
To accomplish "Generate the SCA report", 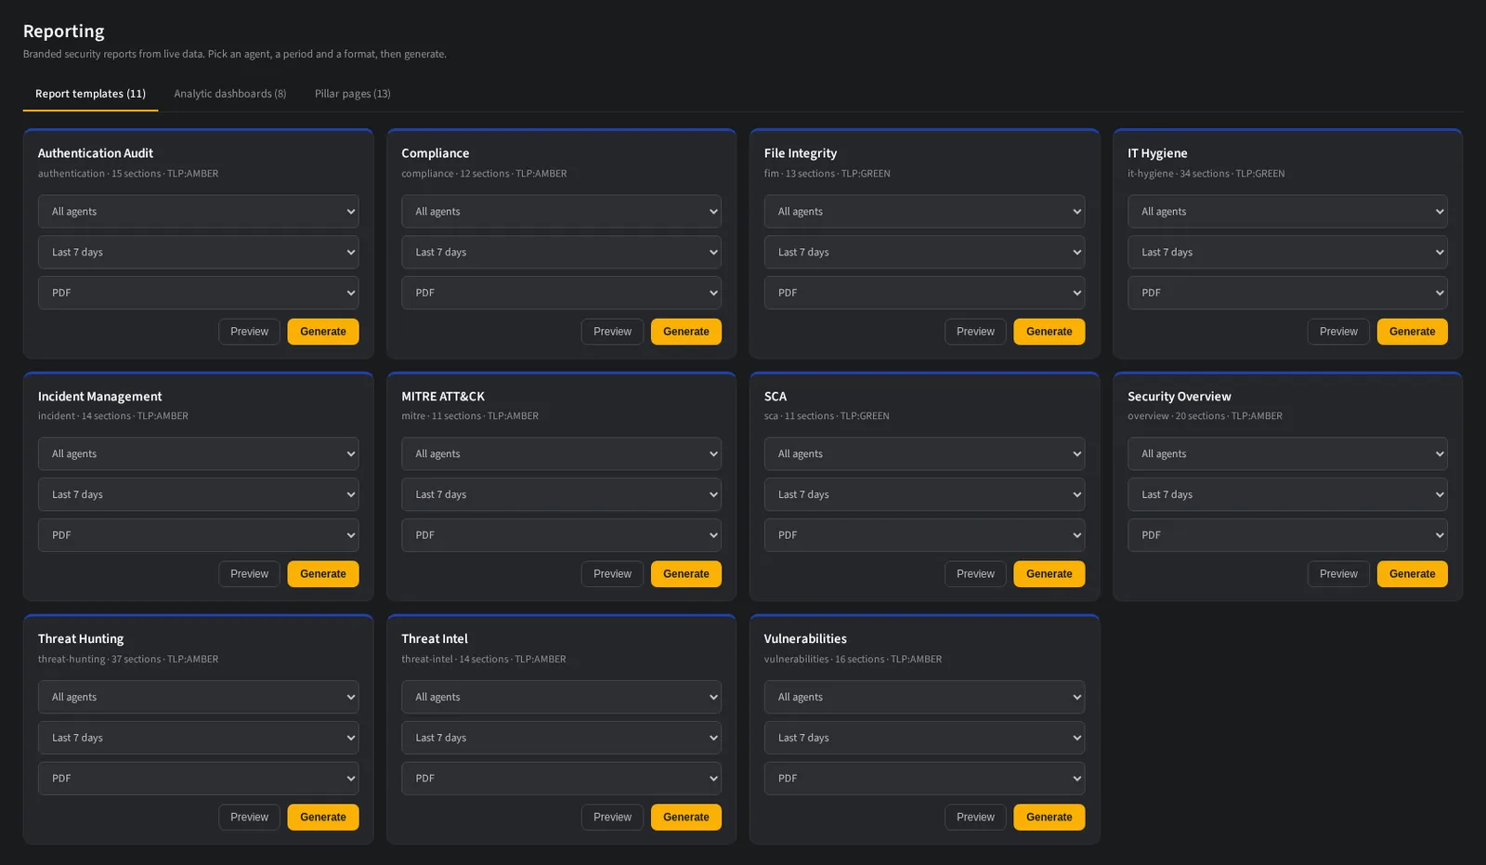I will [x=1049, y=574].
